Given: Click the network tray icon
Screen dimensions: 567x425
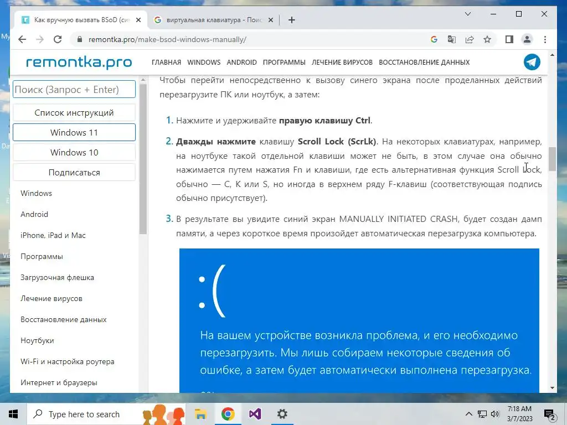Looking at the screenshot, I should click(x=482, y=414).
